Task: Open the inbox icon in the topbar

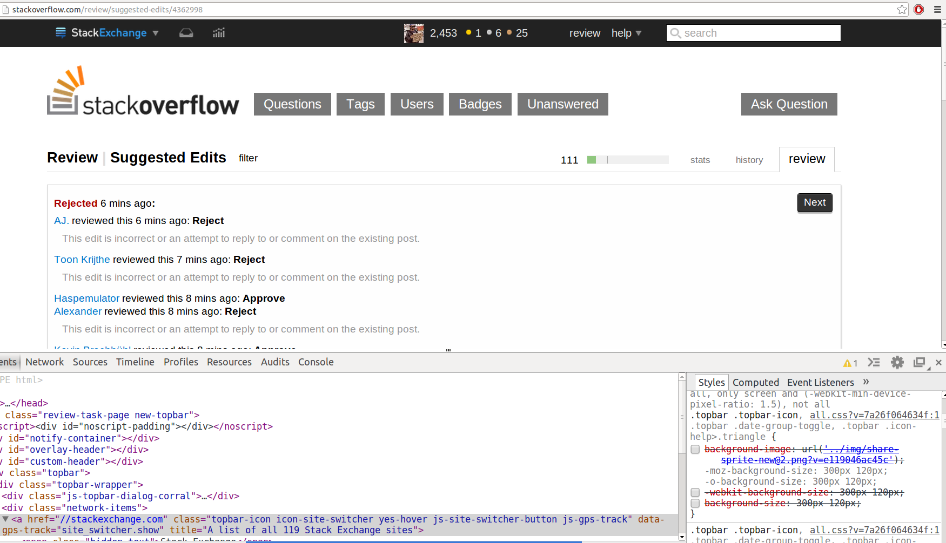Action: (x=186, y=33)
